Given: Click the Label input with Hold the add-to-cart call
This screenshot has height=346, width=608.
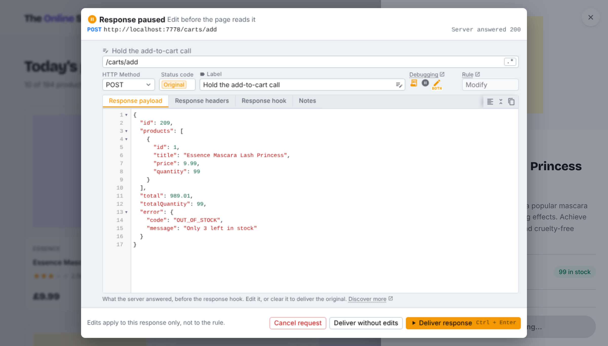Looking at the screenshot, I should 302,85.
